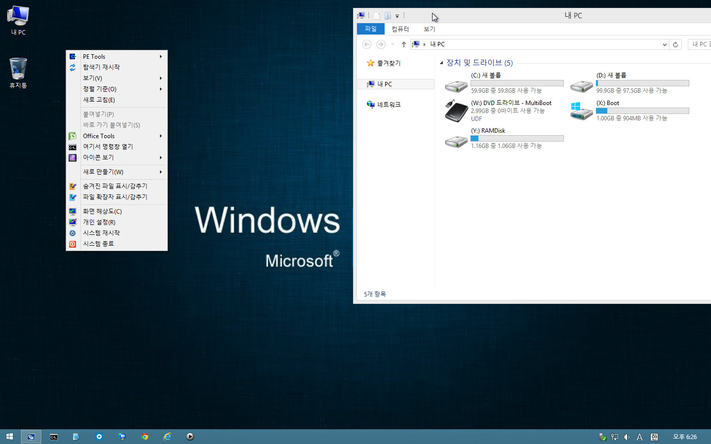Switch to the 보기 ribbon tab in Explorer
The width and height of the screenshot is (711, 444).
tap(429, 29)
